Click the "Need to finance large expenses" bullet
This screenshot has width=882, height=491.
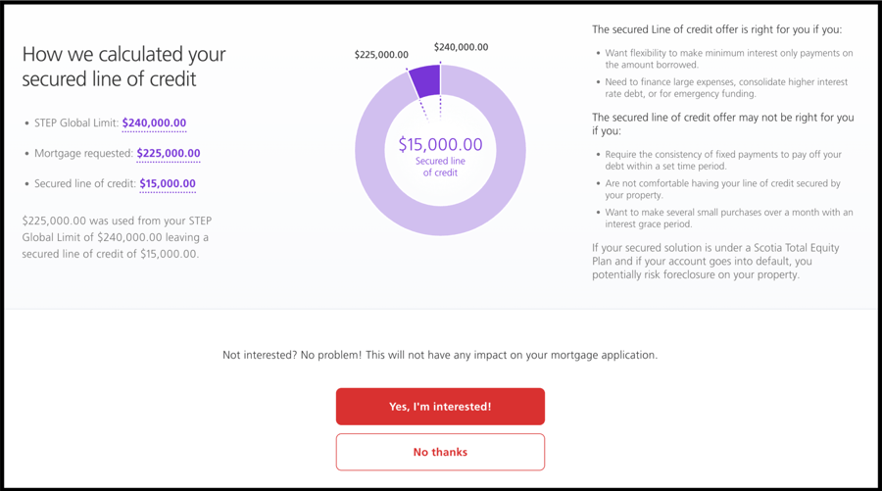pos(725,88)
